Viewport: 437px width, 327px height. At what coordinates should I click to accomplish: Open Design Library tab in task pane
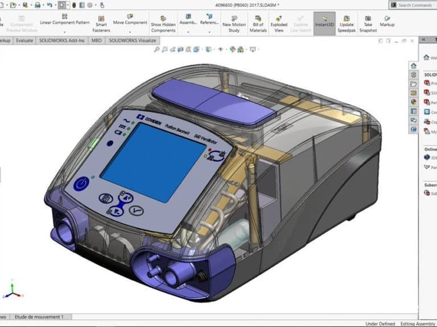pos(414,75)
